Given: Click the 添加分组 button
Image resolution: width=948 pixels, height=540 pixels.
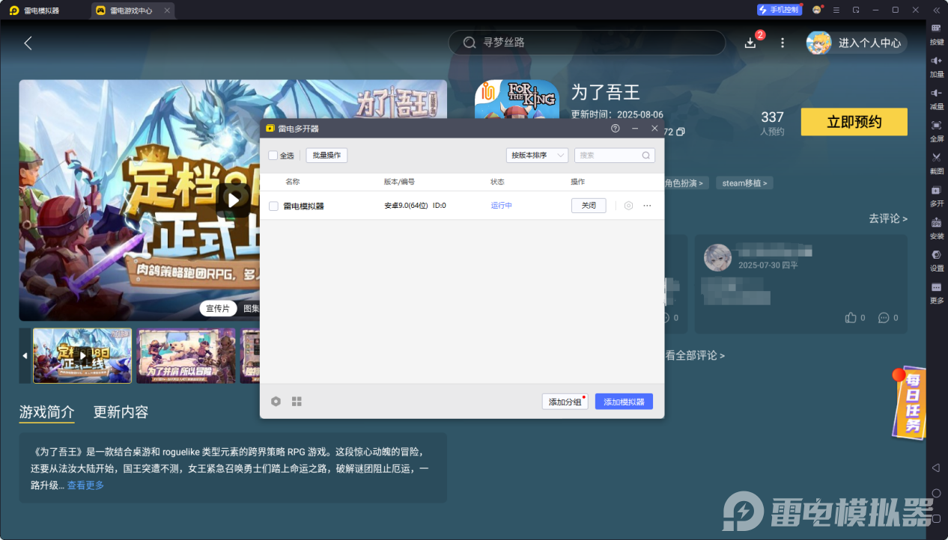Looking at the screenshot, I should point(565,402).
